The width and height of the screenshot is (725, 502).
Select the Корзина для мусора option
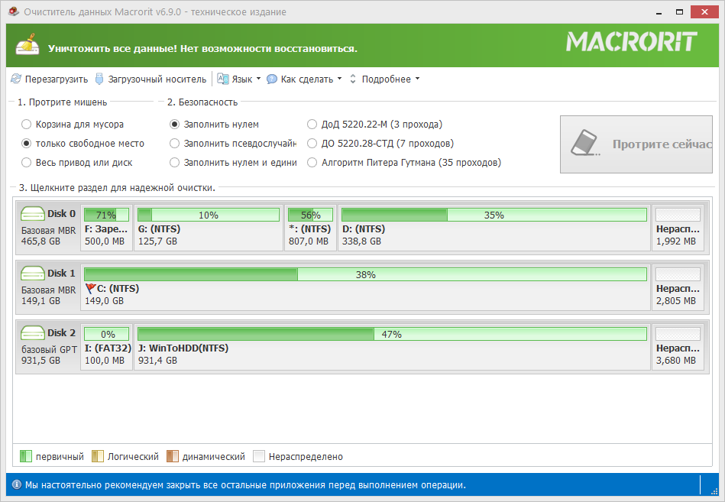point(73,125)
